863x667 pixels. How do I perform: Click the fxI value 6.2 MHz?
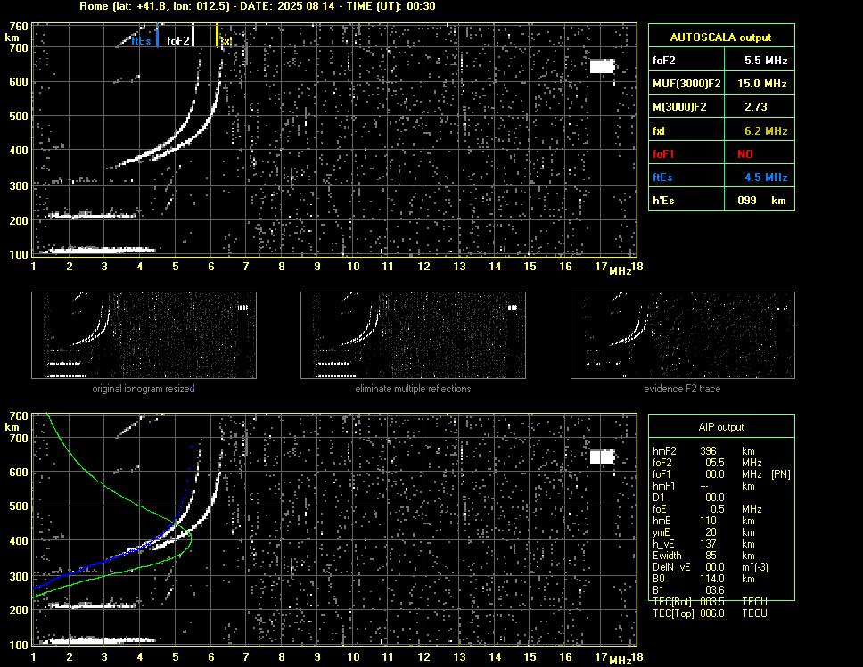tap(766, 131)
